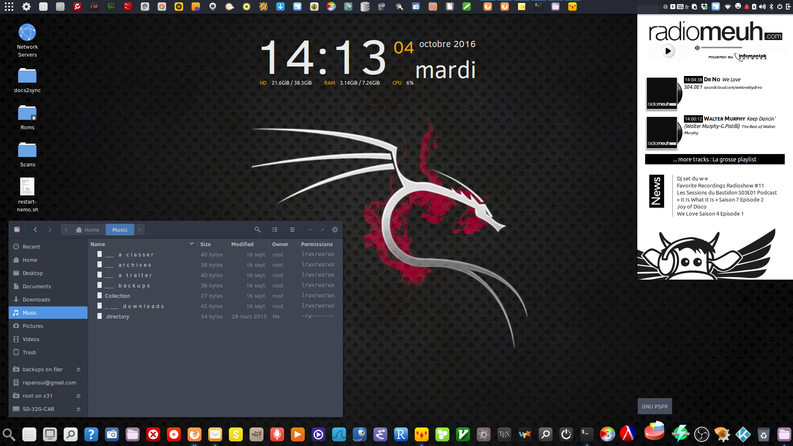Viewport: 793px width, 446px height.
Task: Open the weather app icon in top panel
Action: coord(230,7)
